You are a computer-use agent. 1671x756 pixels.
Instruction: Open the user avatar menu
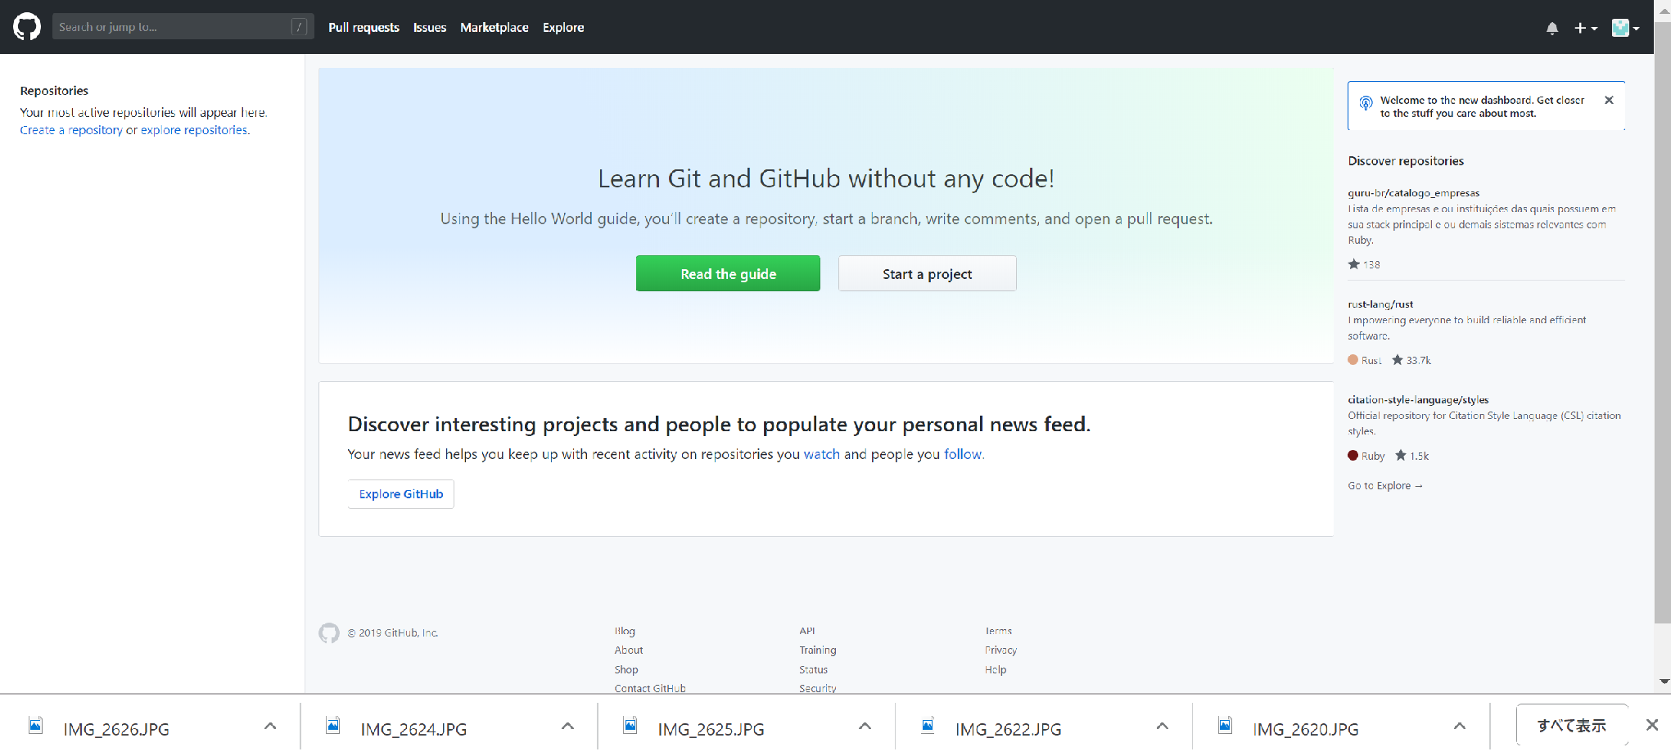pos(1625,28)
